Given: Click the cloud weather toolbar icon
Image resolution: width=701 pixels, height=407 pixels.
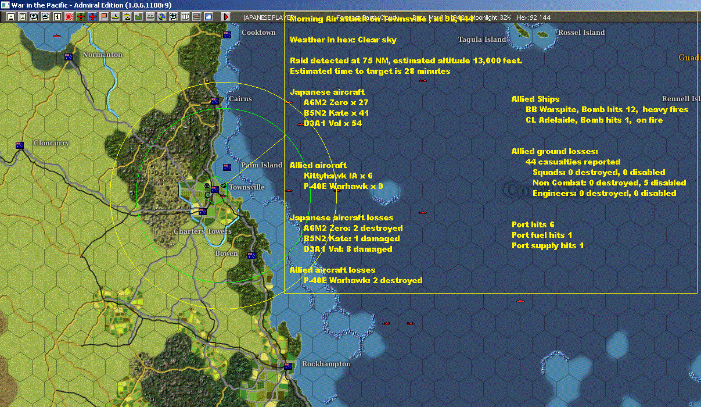Looking at the screenshot, I should [x=208, y=17].
